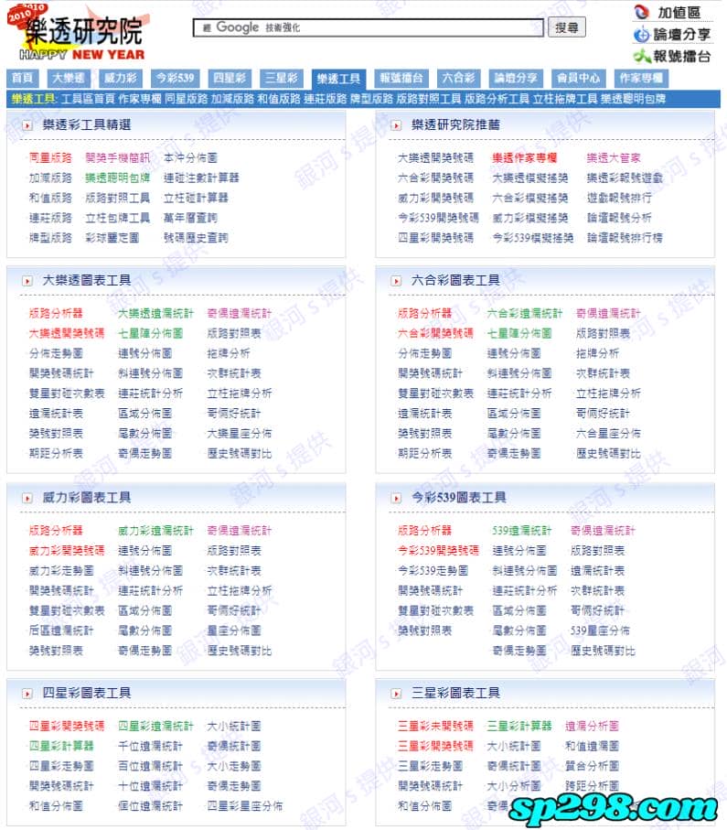Open the 彩球鹽定圖 link
This screenshot has width=727, height=830.
click(x=112, y=238)
